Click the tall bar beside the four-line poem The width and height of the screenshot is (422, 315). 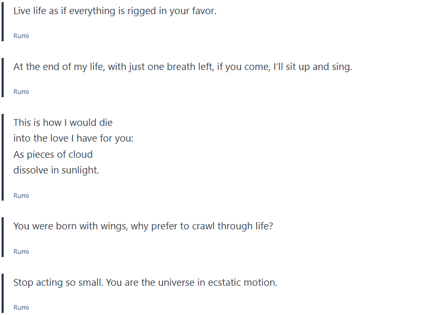click(x=3, y=157)
